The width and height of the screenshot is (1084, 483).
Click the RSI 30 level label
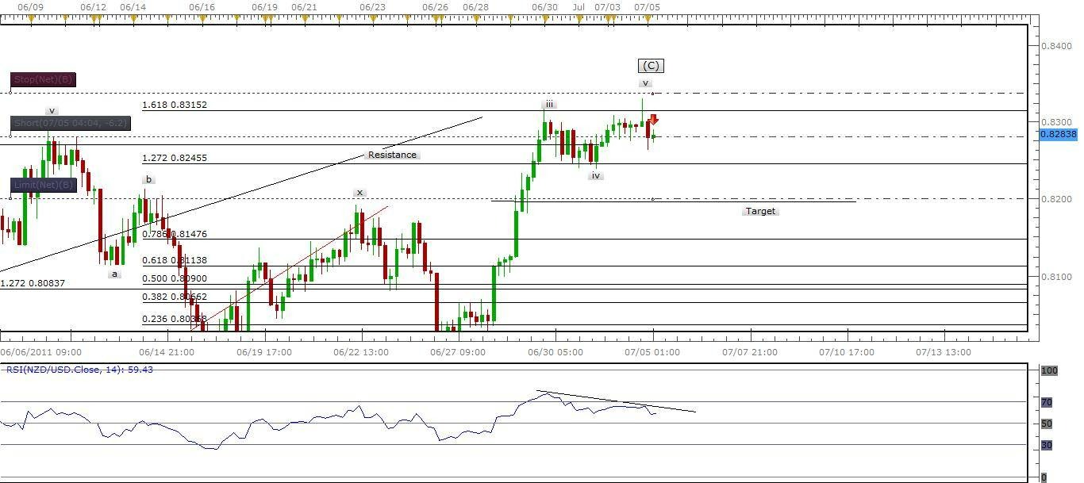[1047, 446]
